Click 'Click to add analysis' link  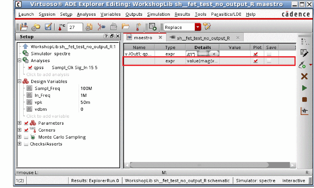pyautogui.click(x=48, y=74)
